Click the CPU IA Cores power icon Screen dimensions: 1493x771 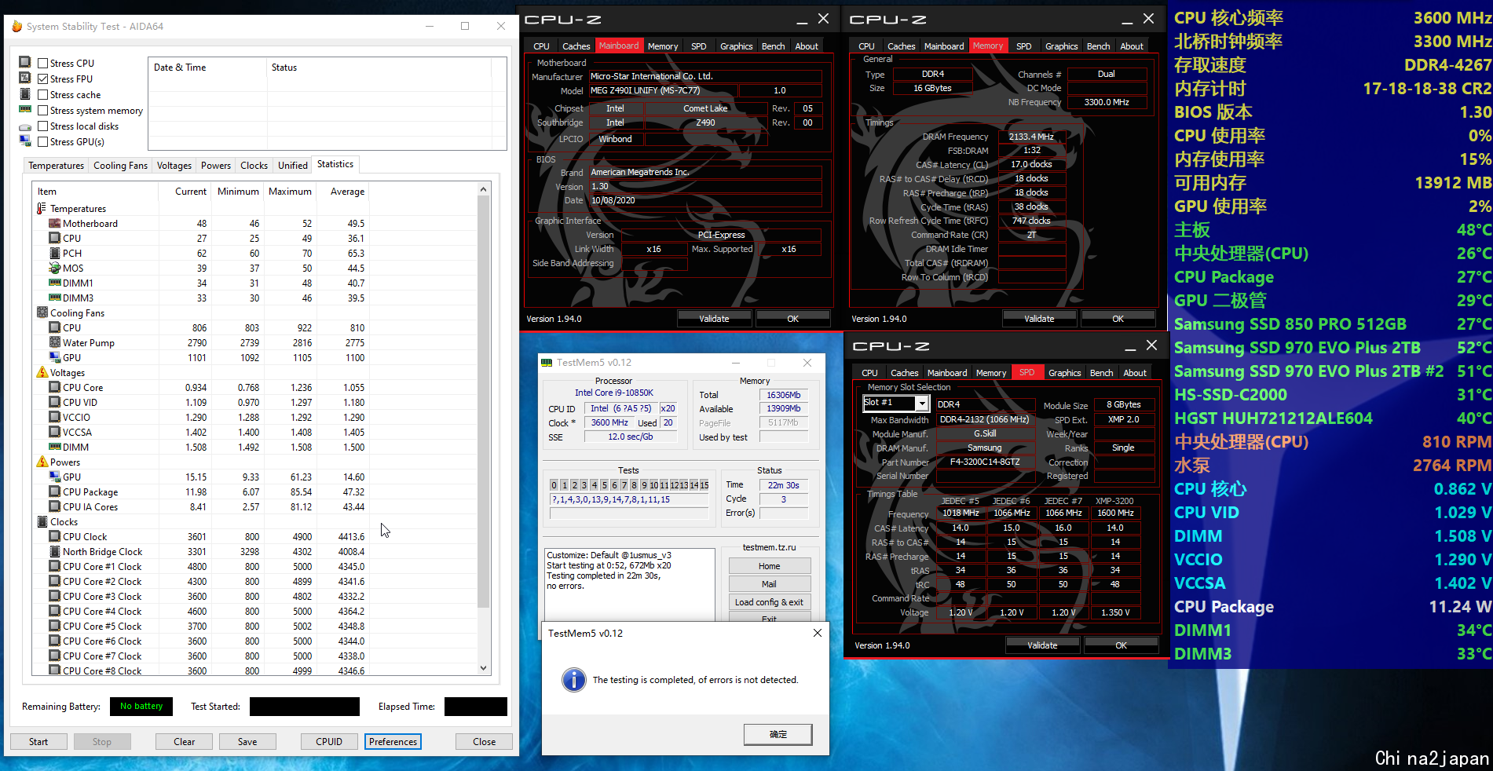[x=55, y=506]
